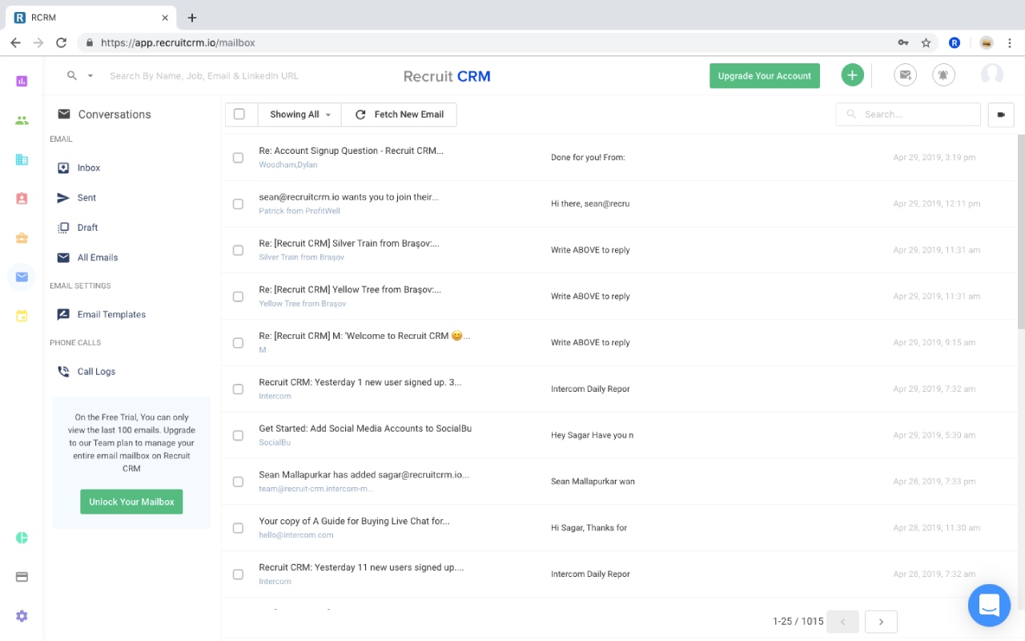Go back using the browser back arrow
This screenshot has height=641, width=1025.
point(15,42)
